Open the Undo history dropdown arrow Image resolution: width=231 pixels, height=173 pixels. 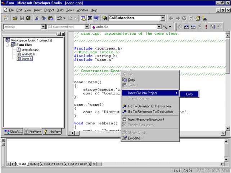pos(64,18)
